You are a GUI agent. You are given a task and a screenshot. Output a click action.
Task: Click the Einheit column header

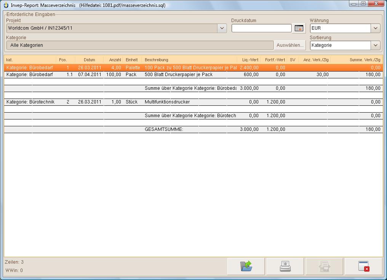point(132,60)
